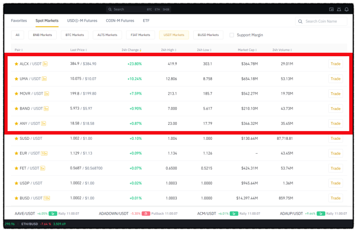Click the 10x margin badge on EUR / USDT
Viewport: 357px width, 232px height.
pos(44,153)
